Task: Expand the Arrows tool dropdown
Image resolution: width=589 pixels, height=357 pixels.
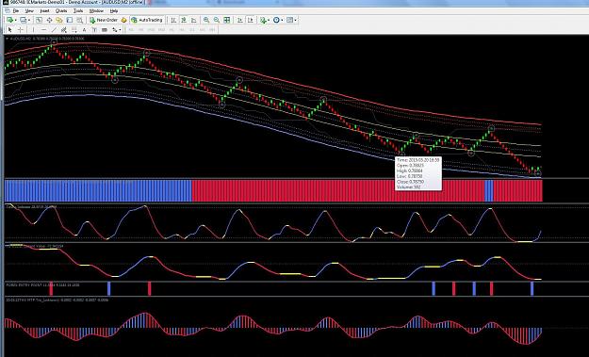Action: pyautogui.click(x=120, y=29)
